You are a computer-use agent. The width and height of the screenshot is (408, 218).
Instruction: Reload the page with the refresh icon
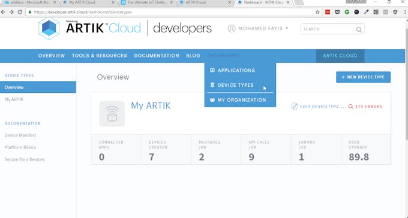click(x=20, y=12)
